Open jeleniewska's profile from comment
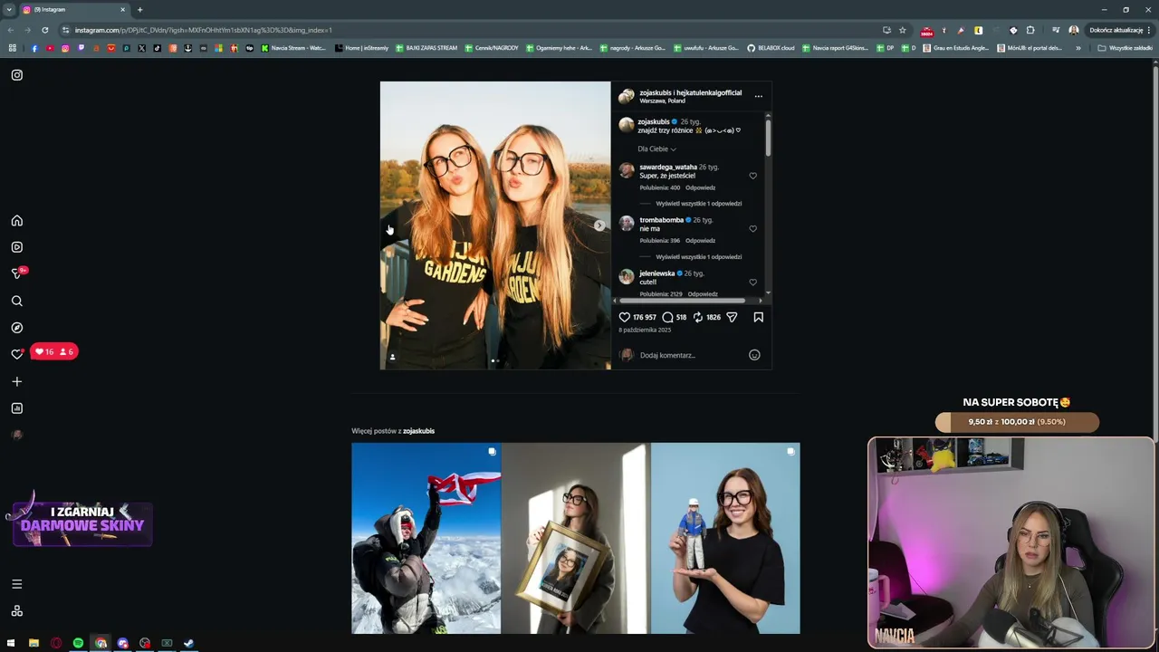This screenshot has width=1159, height=652. coord(656,273)
